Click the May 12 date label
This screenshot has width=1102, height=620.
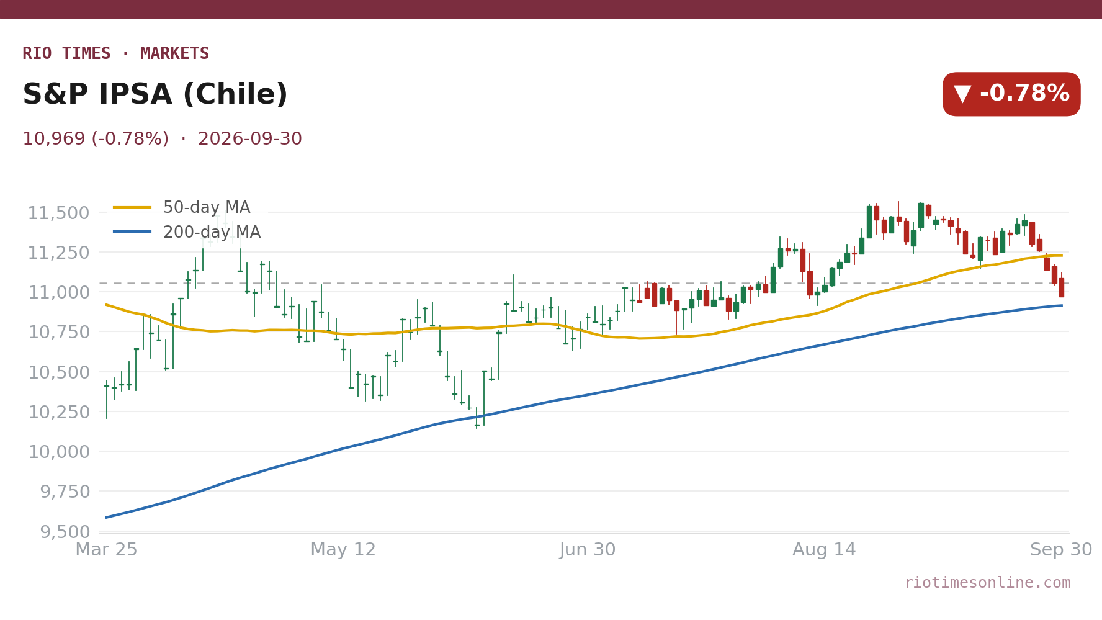coord(343,550)
